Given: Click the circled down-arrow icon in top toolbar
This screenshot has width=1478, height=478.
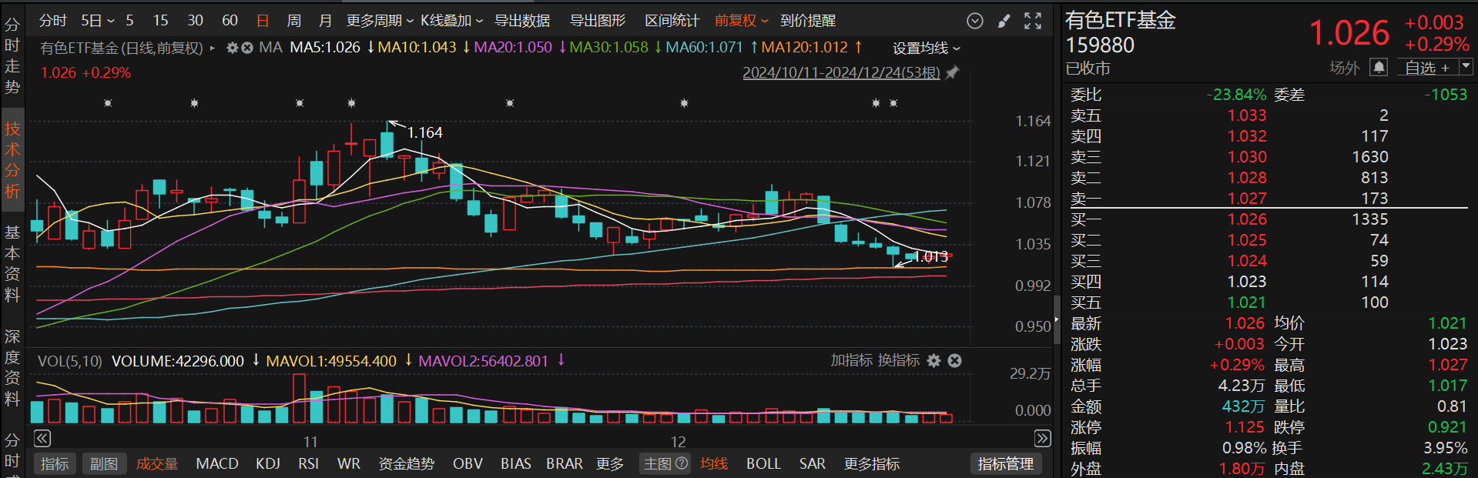Looking at the screenshot, I should pos(975,21).
